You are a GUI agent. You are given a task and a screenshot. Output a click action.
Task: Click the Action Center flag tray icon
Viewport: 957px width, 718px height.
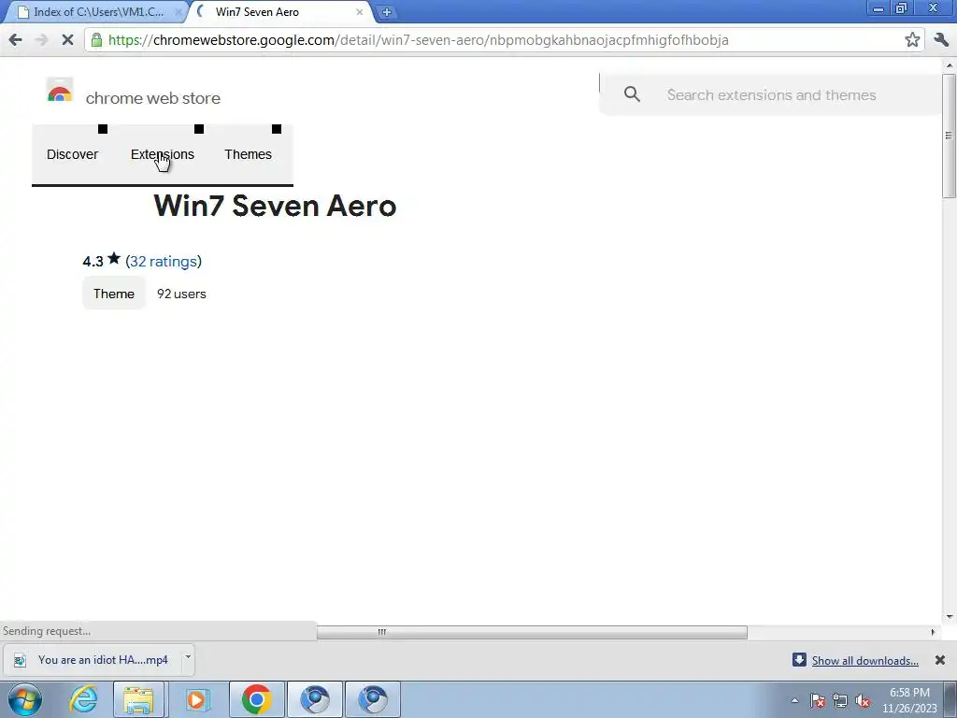coord(818,700)
